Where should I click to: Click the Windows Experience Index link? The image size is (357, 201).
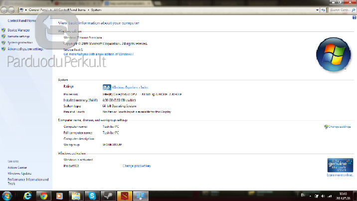tap(130, 87)
